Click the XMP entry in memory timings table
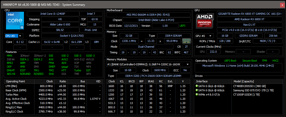286x117 pixels. coord(170,86)
